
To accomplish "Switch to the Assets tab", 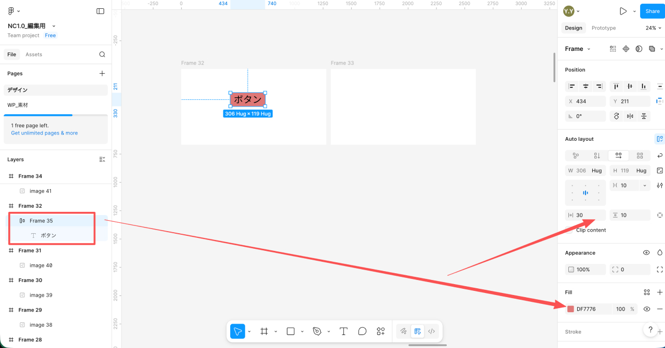I will point(34,55).
